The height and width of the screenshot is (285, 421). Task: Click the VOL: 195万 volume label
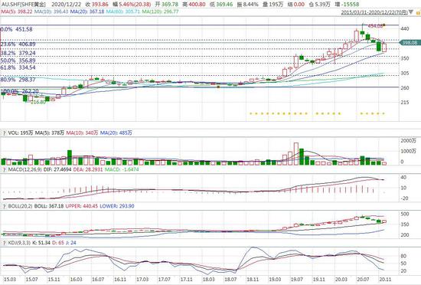click(x=21, y=133)
